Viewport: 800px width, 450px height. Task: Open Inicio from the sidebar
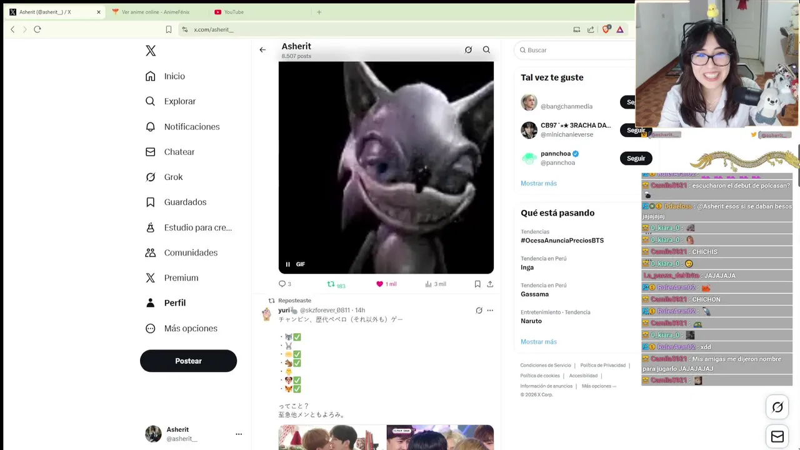click(x=165, y=76)
